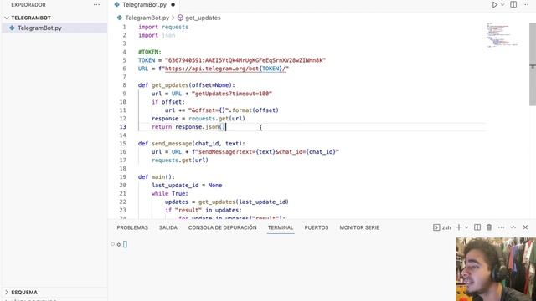Screen dimensions: 536x301
Task: Switch to the SALIDA panel tab
Action: tap(167, 227)
